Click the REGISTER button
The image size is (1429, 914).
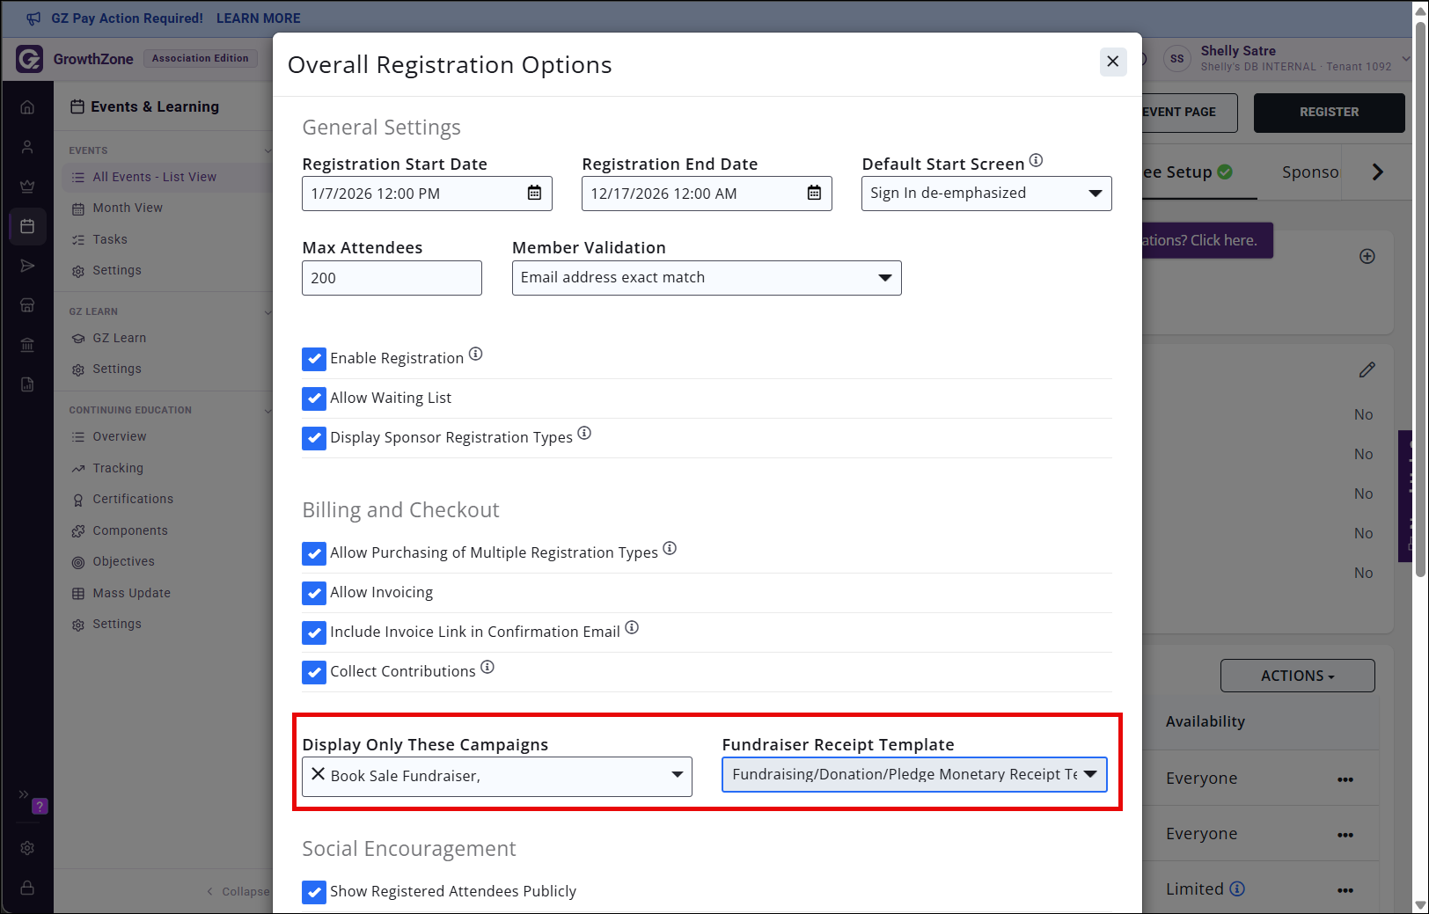click(1329, 113)
